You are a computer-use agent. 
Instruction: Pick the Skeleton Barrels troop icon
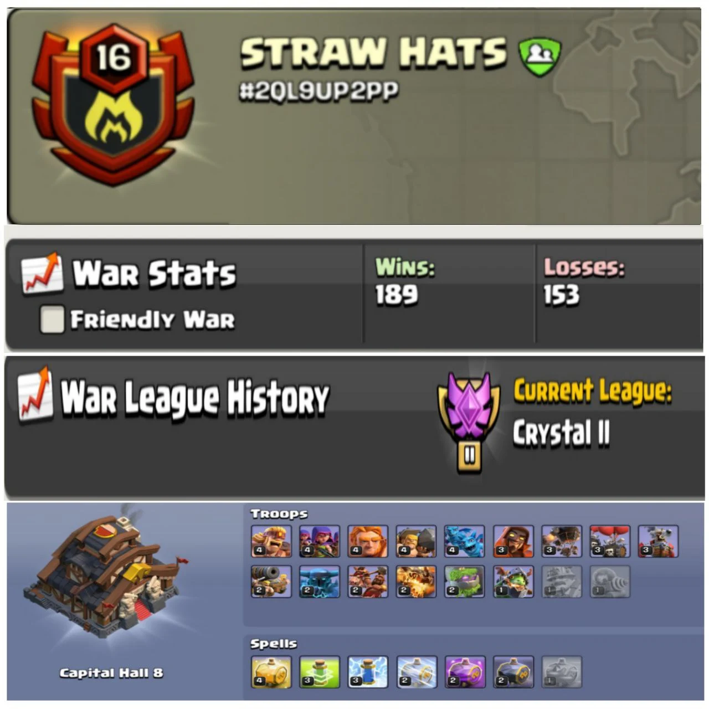click(x=609, y=541)
